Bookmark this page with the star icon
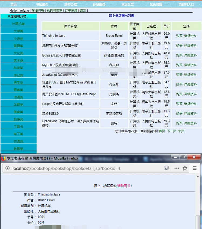The height and width of the screenshot is (229, 202). tap(185, 168)
